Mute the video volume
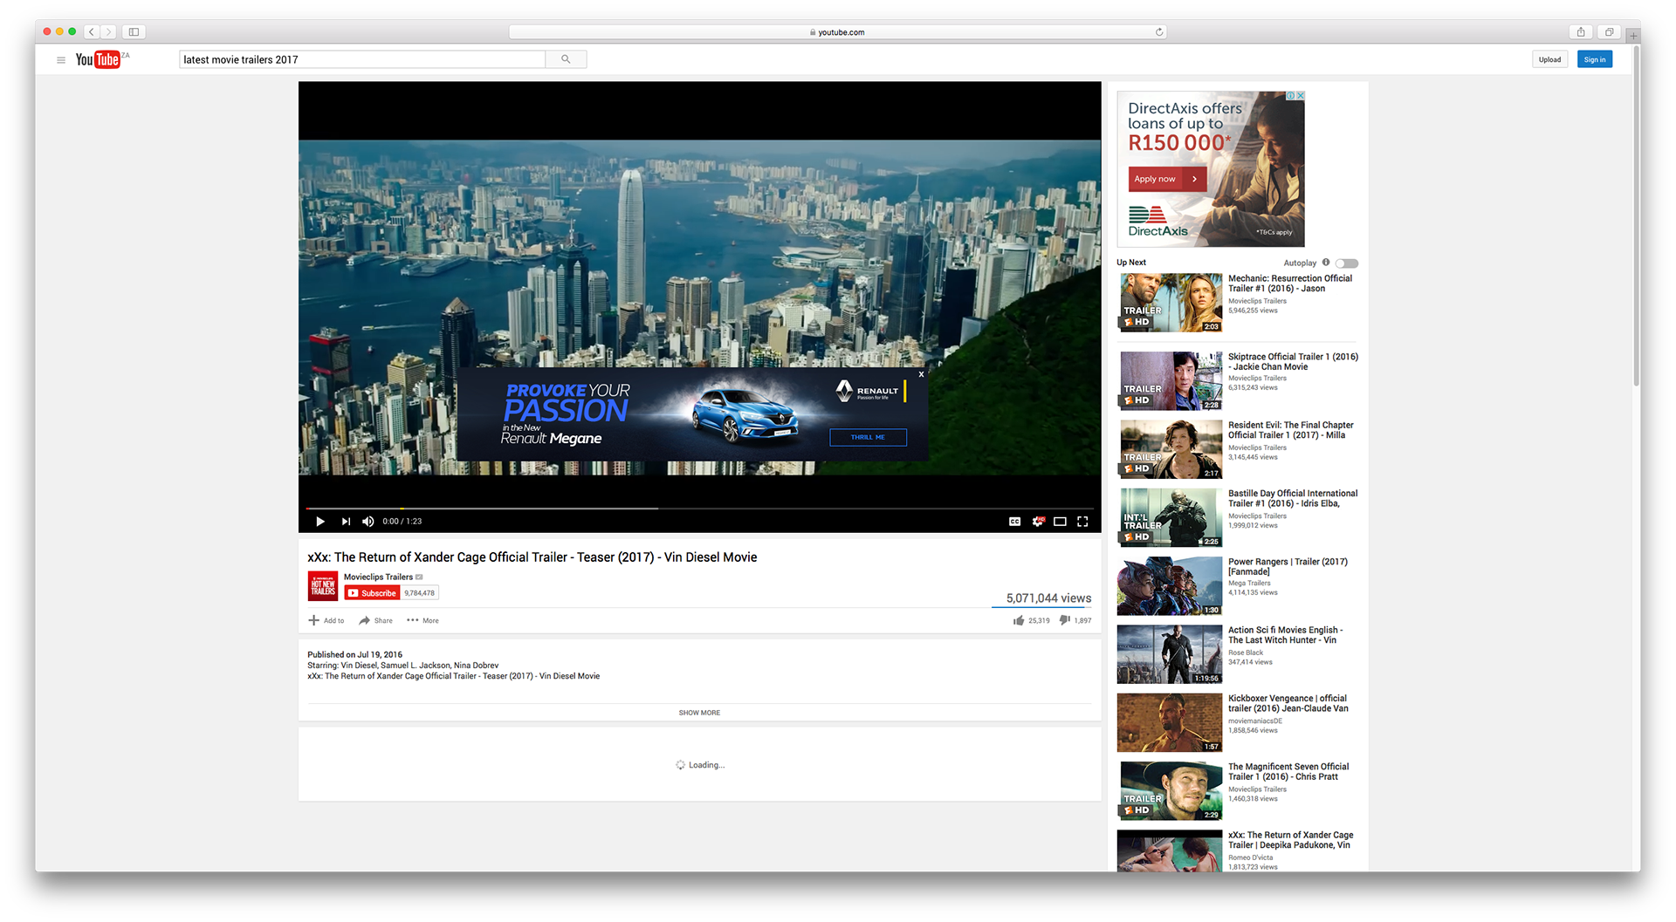 pos(368,522)
